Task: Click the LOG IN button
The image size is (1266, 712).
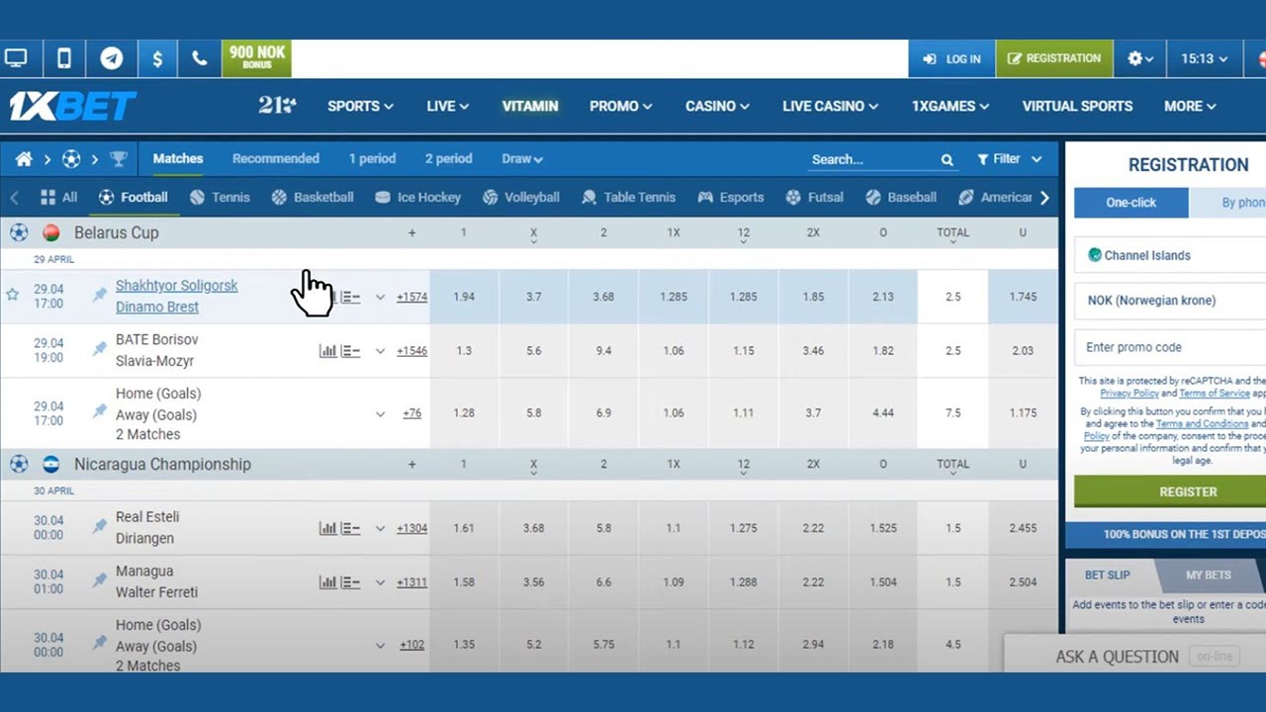Action: click(x=951, y=58)
